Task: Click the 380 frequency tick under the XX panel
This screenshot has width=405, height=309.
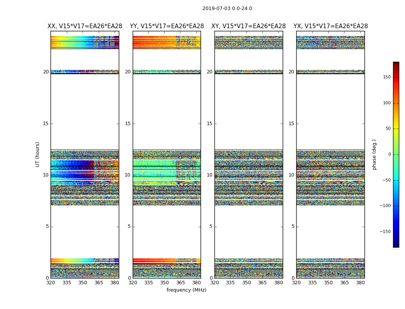Action: point(115,283)
